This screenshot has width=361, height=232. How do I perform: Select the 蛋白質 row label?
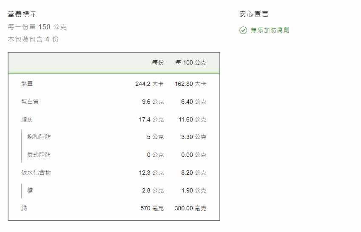(x=30, y=102)
